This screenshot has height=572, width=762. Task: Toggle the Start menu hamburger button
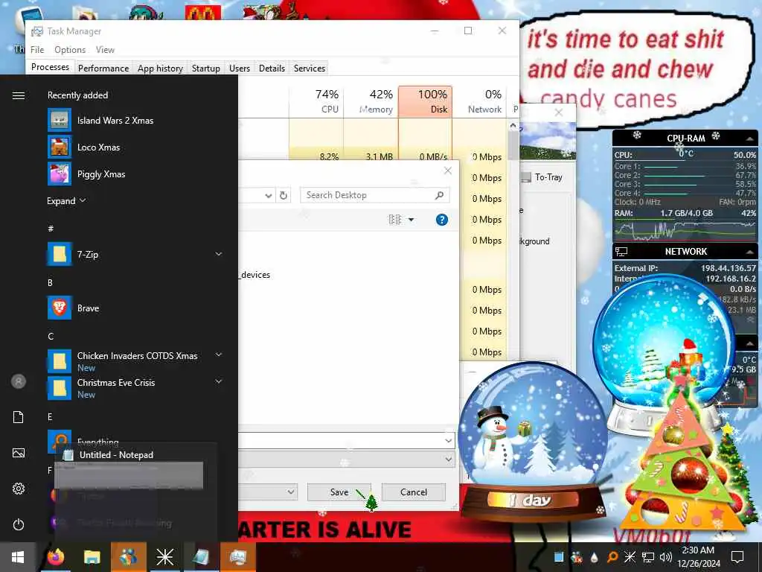point(19,95)
